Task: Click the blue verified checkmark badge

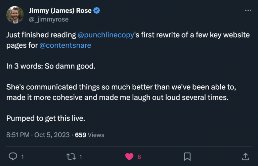Action: (x=97, y=11)
